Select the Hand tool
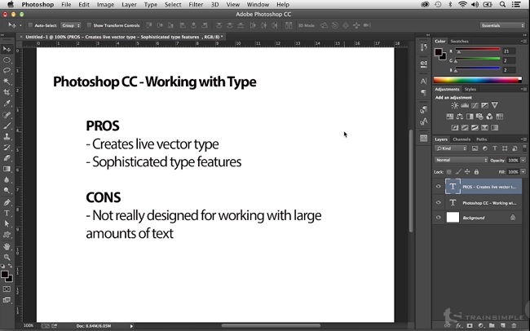 (7, 246)
